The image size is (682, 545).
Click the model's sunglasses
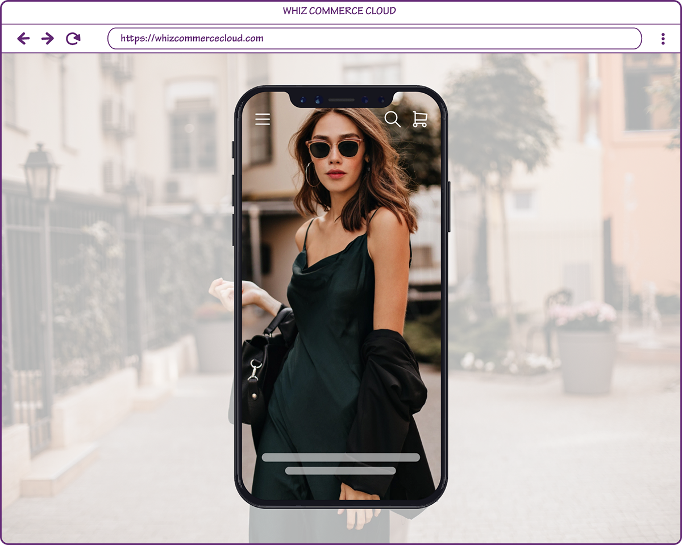coord(334,148)
